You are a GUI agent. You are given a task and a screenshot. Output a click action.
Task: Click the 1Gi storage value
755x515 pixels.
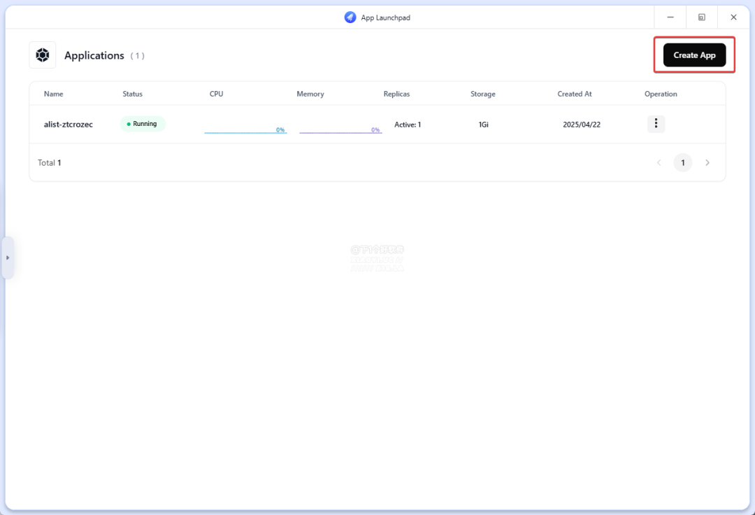pos(484,125)
